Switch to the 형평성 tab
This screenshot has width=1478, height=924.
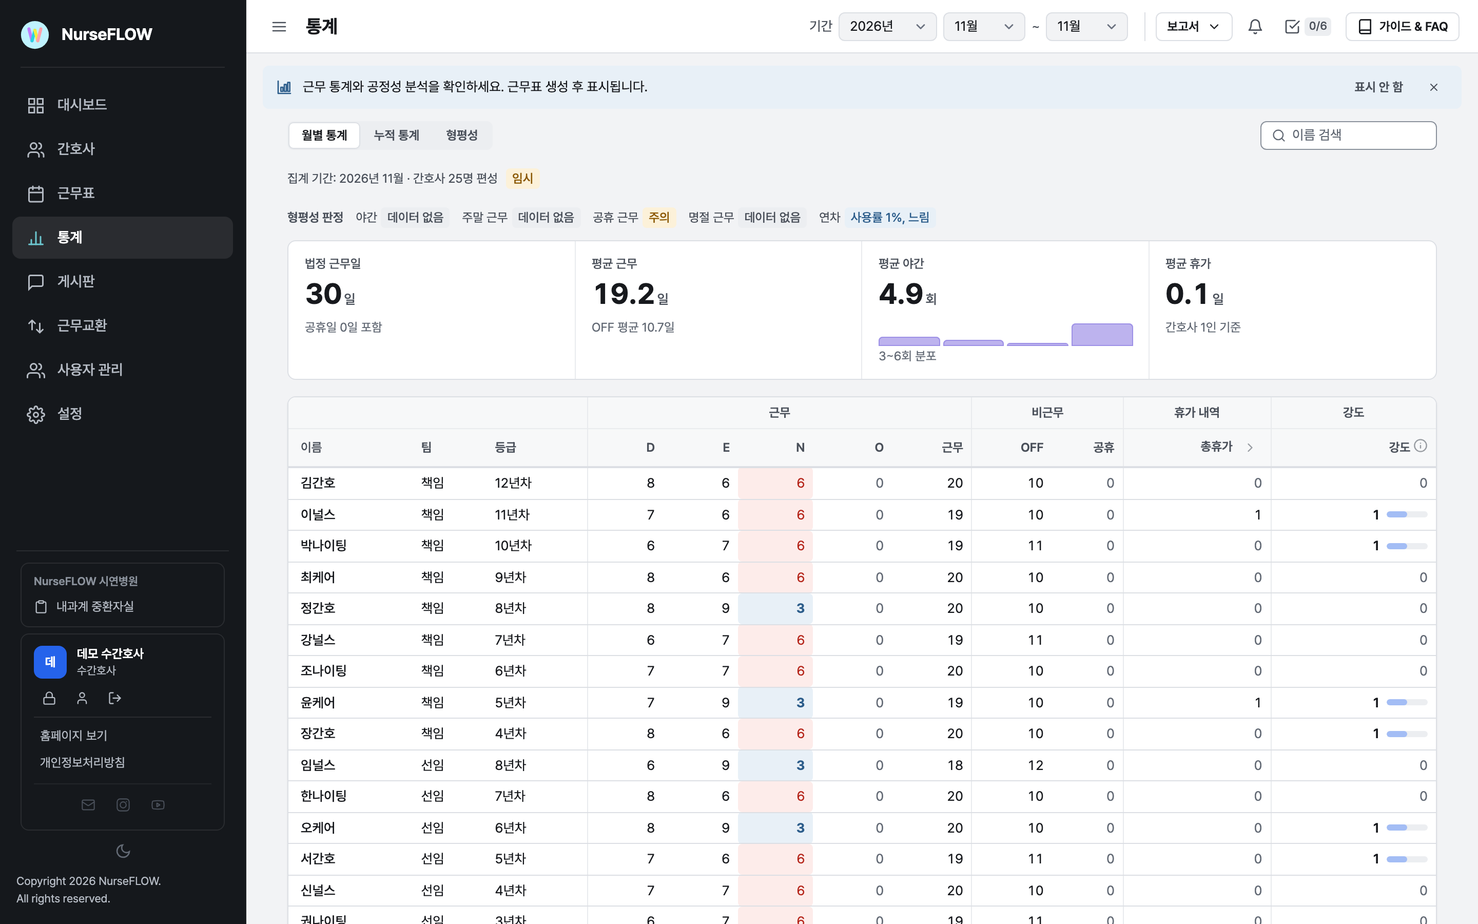[x=462, y=135]
